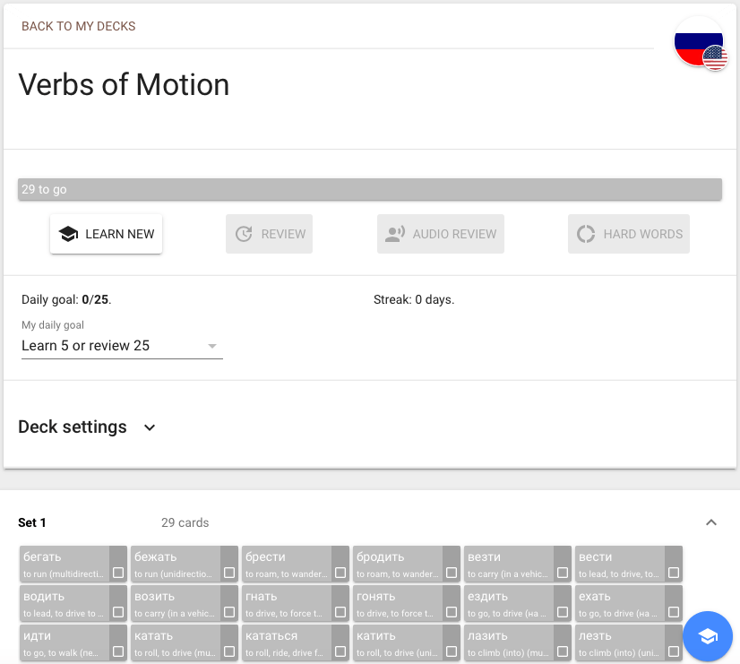Check the box on the ехать card
Screen dimensions: 740x664
[674, 613]
